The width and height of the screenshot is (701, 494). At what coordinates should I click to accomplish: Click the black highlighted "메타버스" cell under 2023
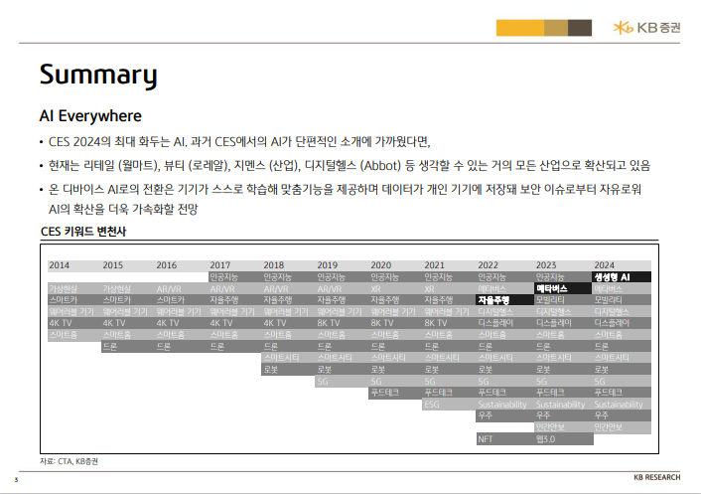(563, 288)
